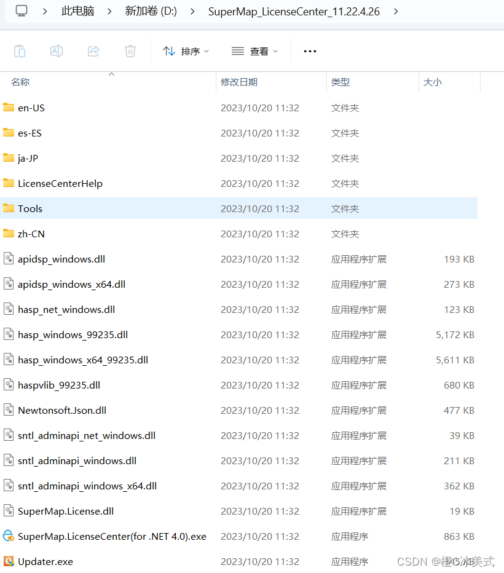
Task: Click the Newtonsoft.Json.dll file icon
Action: coord(9,410)
